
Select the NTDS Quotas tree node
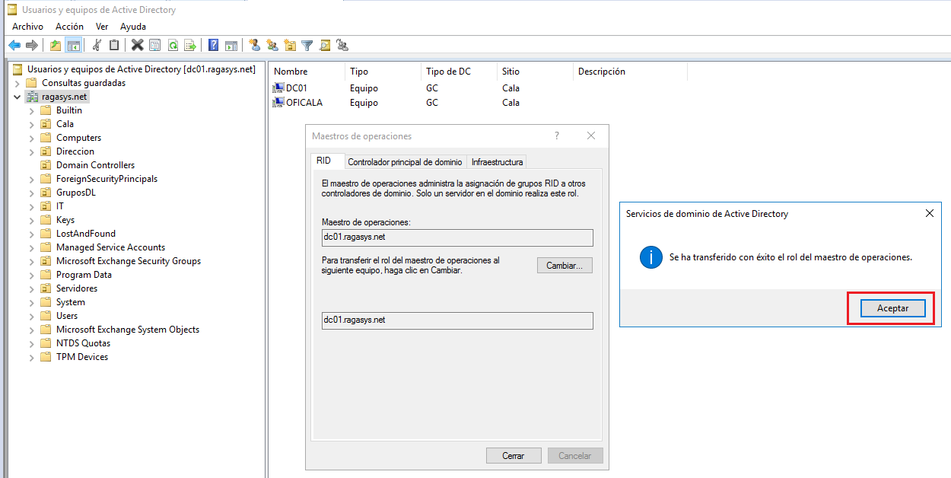83,343
